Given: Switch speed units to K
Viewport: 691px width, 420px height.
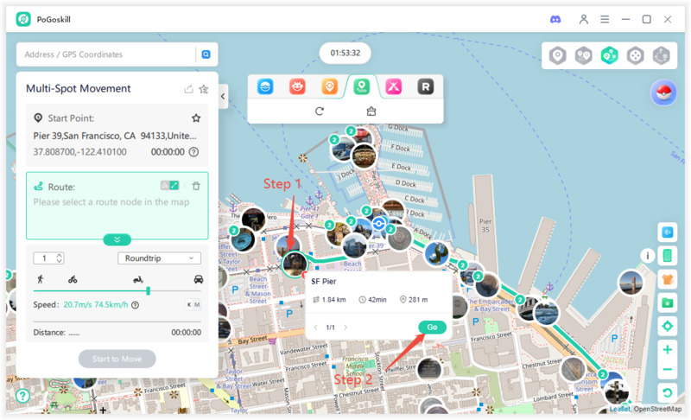Looking at the screenshot, I should [x=189, y=304].
